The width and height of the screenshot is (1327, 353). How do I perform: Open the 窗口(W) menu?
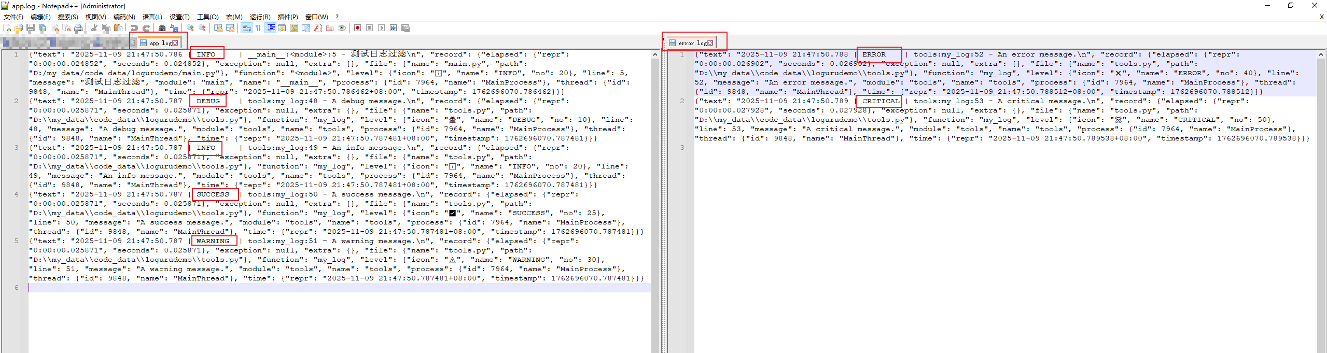316,17
